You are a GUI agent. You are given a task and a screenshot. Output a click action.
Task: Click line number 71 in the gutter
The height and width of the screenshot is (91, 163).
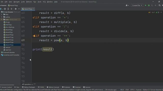click(23, 50)
